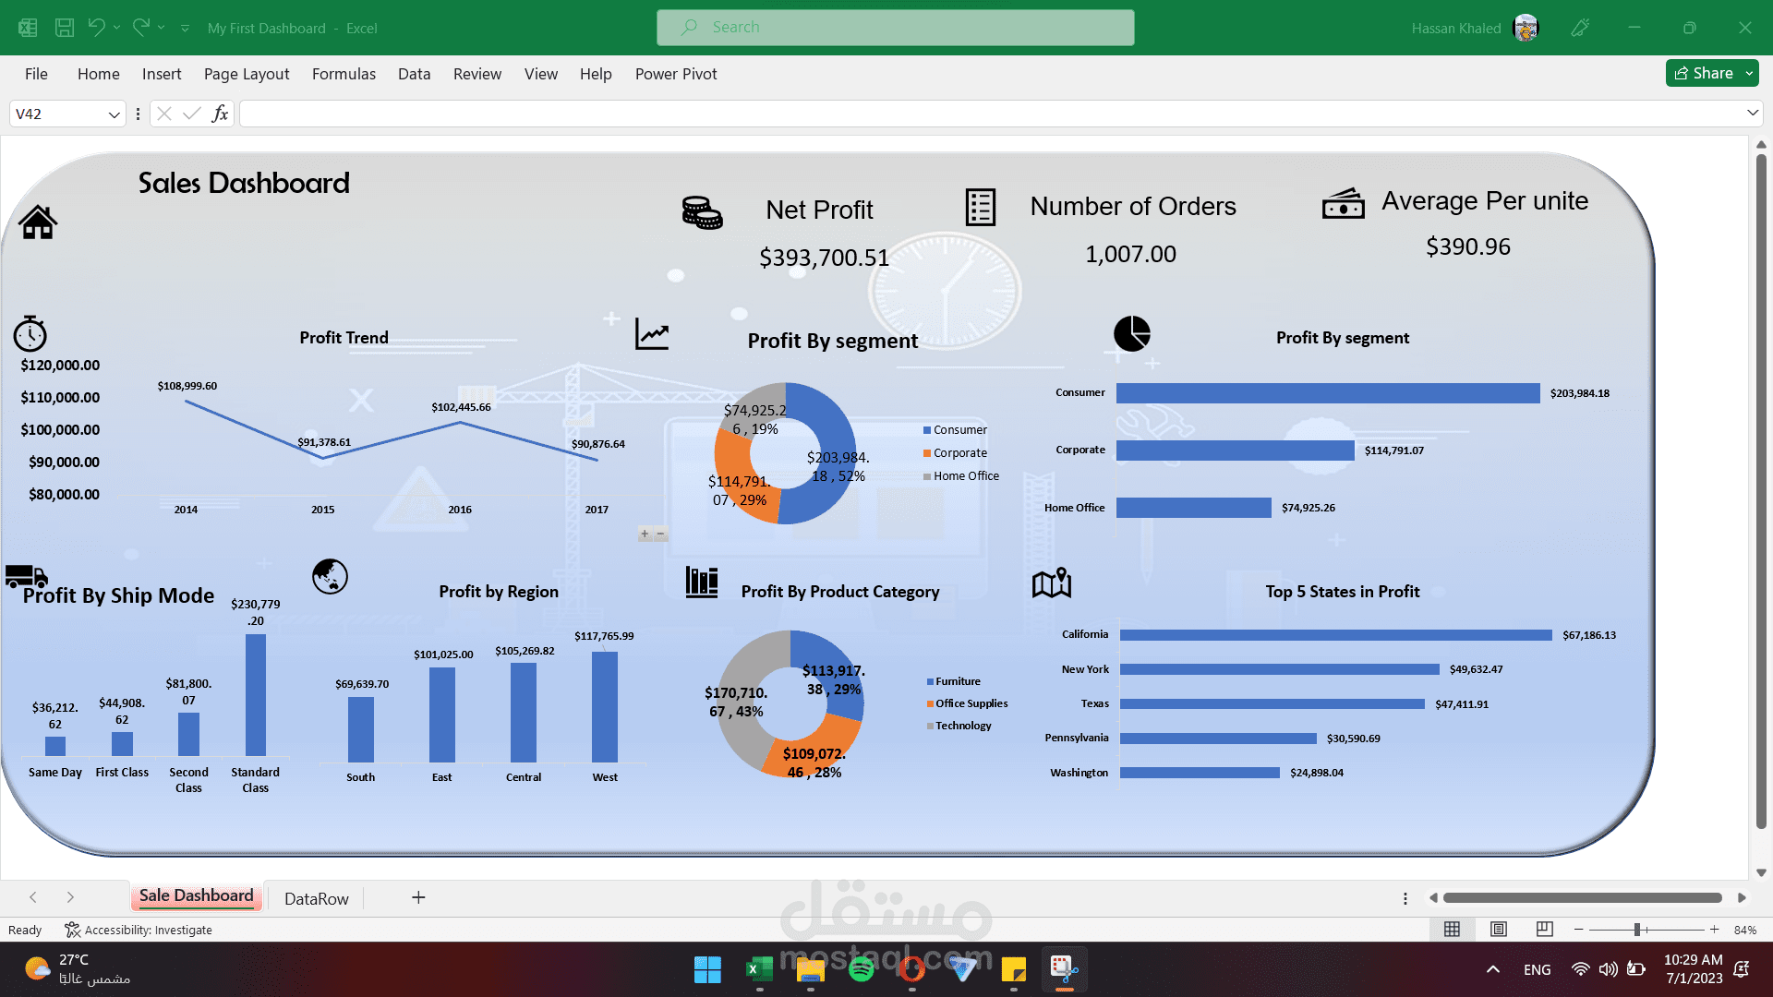Click the chart plus expand button
Image resolution: width=1773 pixels, height=997 pixels.
[645, 534]
